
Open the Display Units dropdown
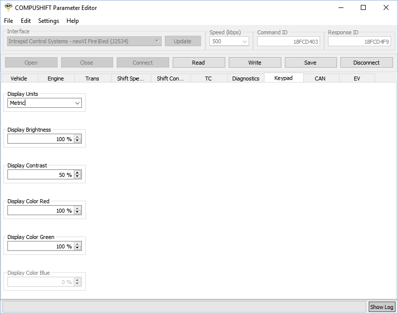(x=77, y=103)
